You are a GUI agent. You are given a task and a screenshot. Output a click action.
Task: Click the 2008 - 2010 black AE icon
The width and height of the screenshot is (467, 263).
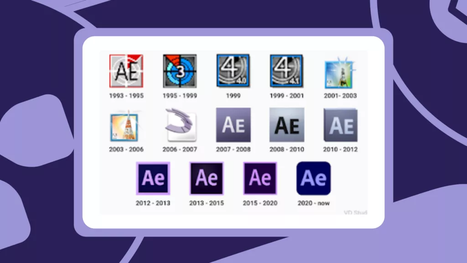click(x=287, y=125)
